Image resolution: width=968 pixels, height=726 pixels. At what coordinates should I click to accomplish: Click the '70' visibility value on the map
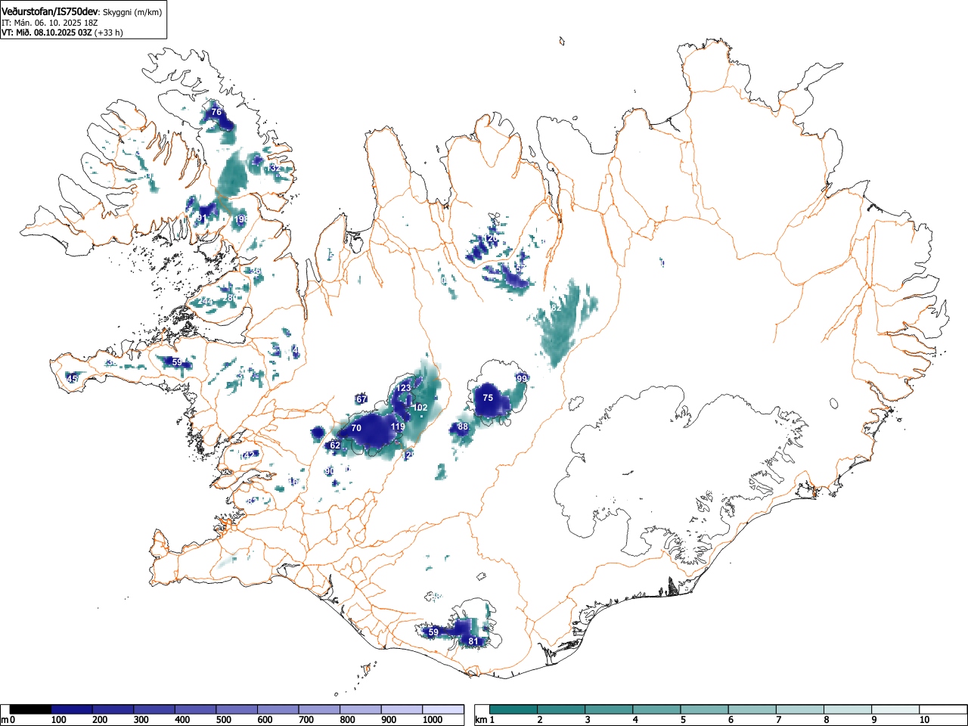coord(356,428)
